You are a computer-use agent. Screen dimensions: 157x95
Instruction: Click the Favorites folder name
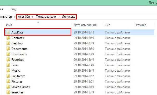click(18, 60)
